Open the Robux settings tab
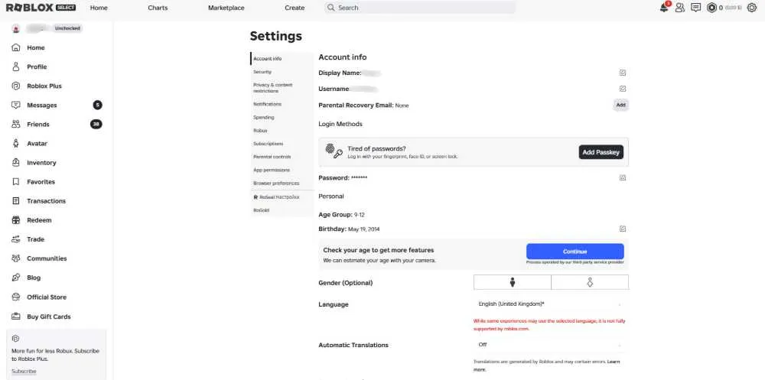Viewport: 765px width, 380px height. click(x=282, y=131)
